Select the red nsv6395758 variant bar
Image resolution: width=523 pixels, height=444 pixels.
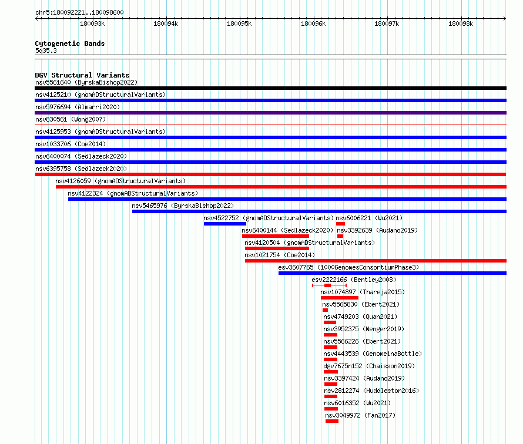[270, 174]
